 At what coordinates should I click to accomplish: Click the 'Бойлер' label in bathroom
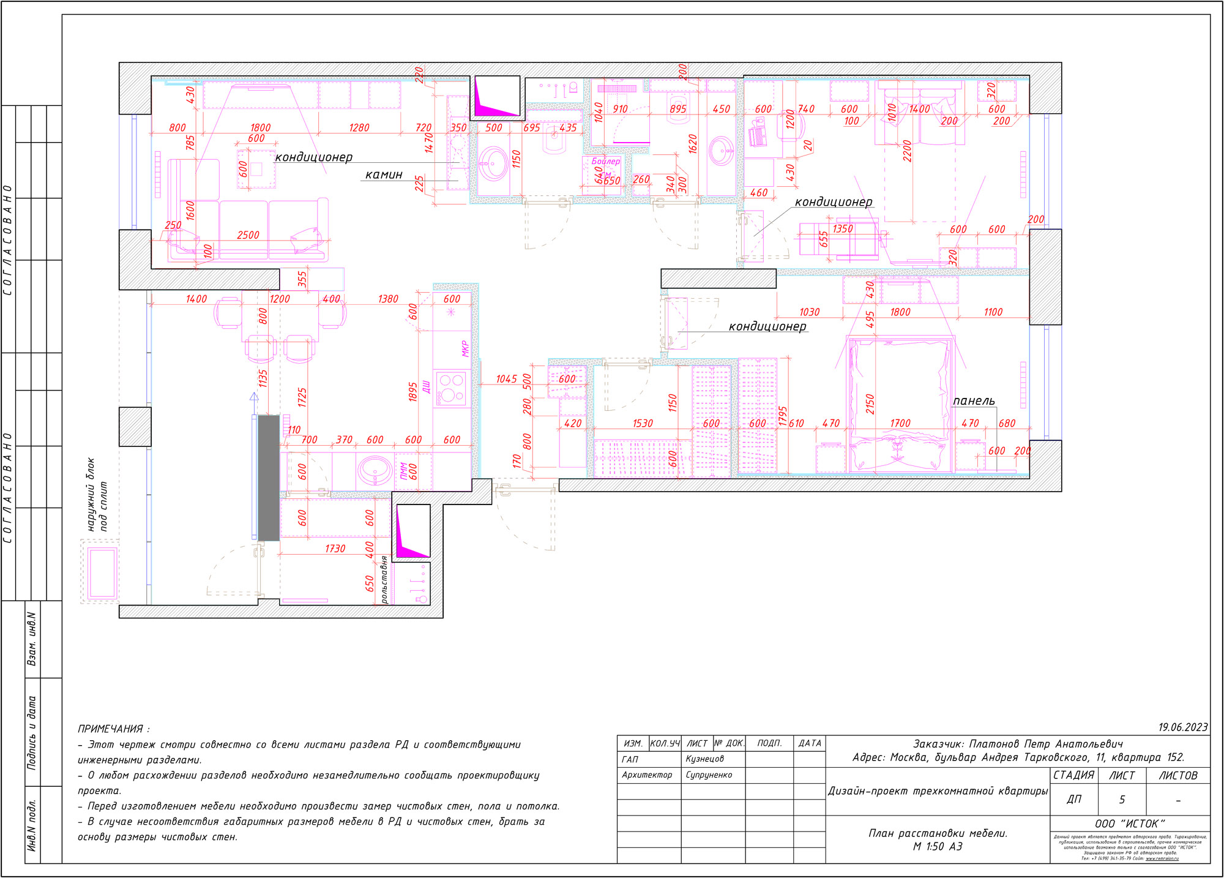(605, 161)
